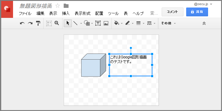
Task: Click the Google Drawings logo icon
Action: [7, 9]
